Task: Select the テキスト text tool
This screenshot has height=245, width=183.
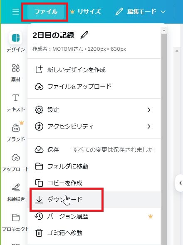Action: click(x=16, y=103)
